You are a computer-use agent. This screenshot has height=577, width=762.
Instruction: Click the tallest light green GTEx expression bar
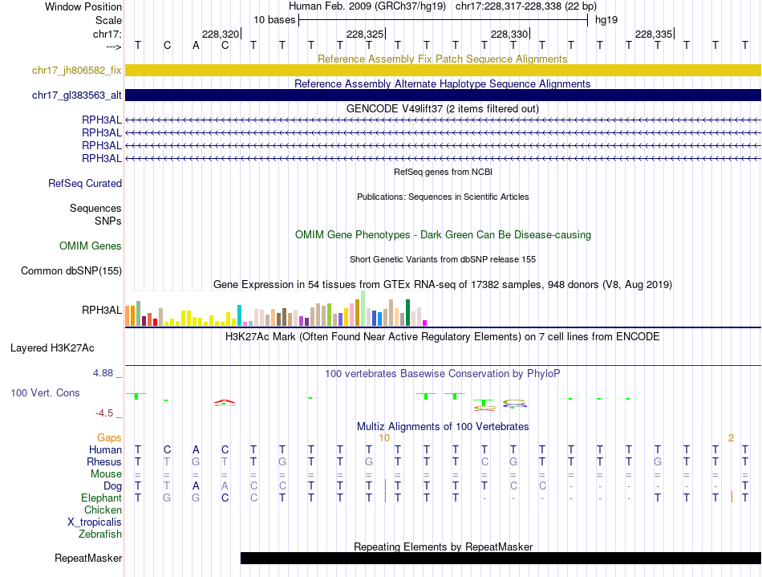pyautogui.click(x=363, y=308)
